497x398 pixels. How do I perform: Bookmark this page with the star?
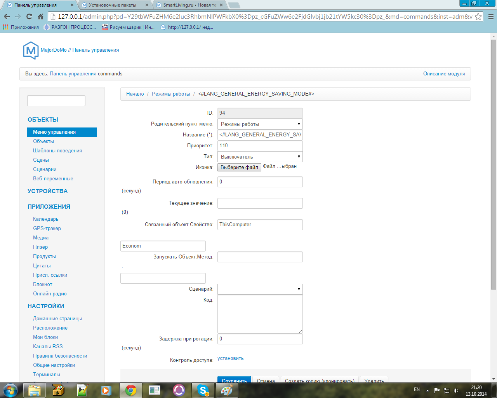click(x=478, y=17)
